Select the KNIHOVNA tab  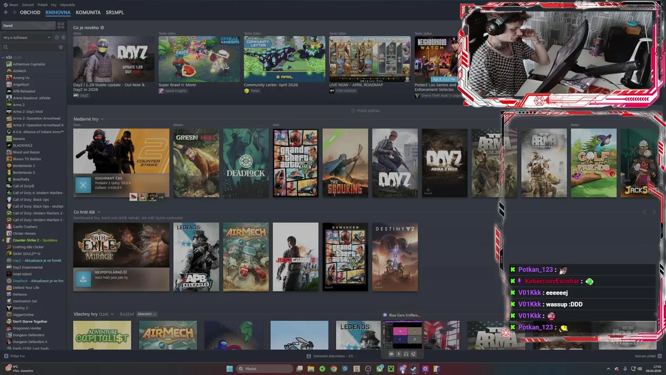click(x=58, y=12)
